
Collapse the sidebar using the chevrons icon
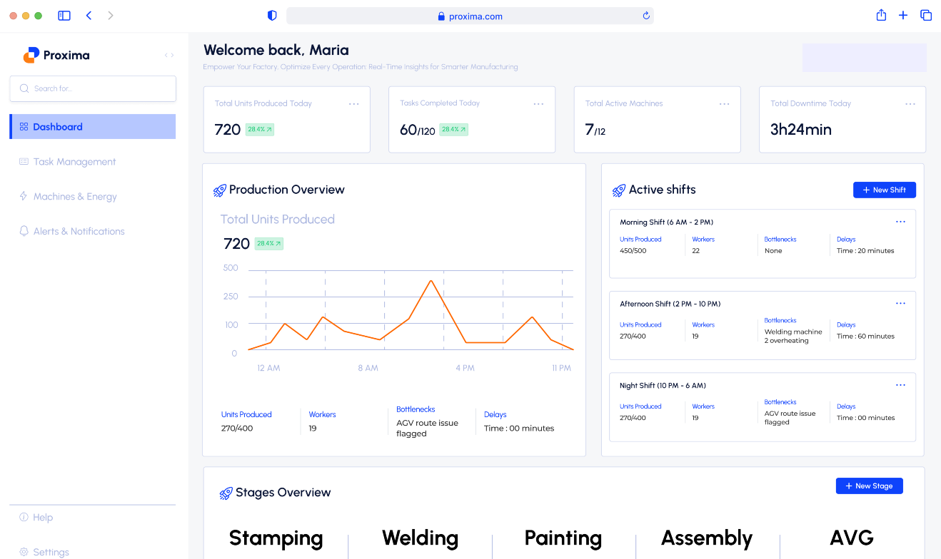pyautogui.click(x=168, y=55)
